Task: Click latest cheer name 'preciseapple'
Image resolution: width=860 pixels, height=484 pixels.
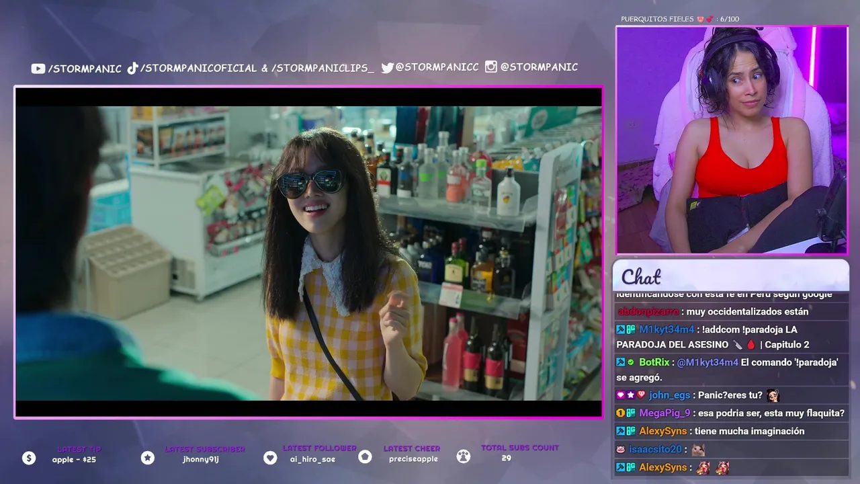Action: coord(413,459)
